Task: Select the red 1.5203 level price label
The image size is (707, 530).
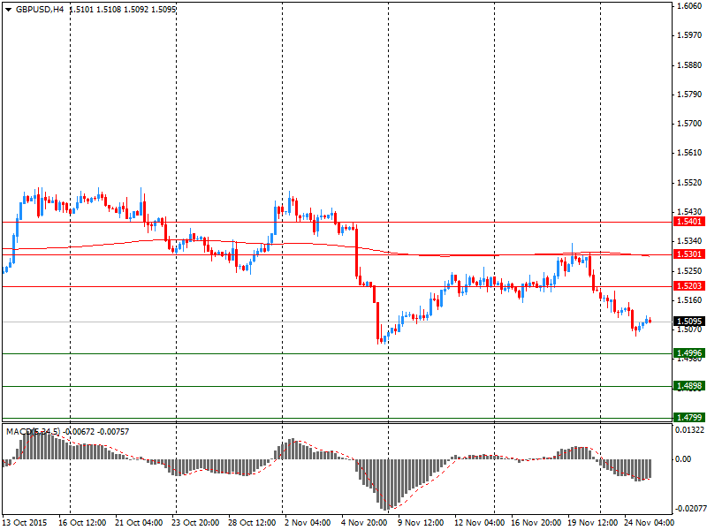Action: (689, 286)
